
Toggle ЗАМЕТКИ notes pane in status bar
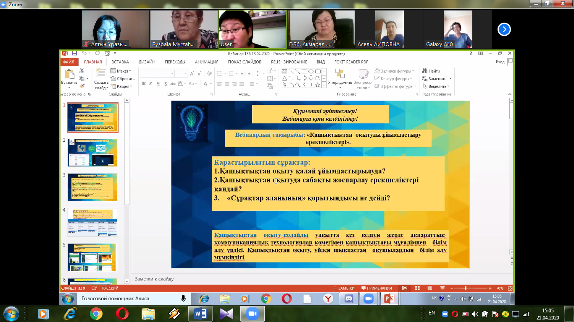343,288
